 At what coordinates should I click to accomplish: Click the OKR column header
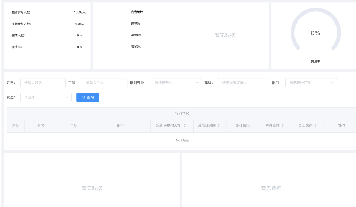tap(341, 126)
